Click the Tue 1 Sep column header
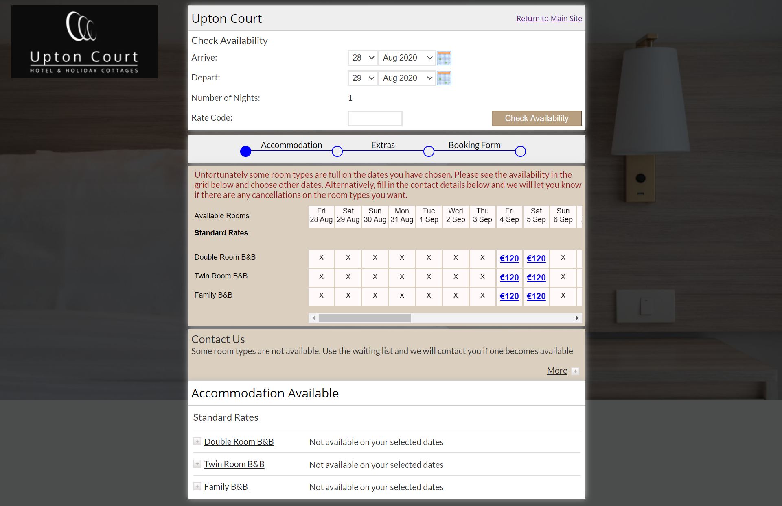The height and width of the screenshot is (506, 782). (x=429, y=215)
